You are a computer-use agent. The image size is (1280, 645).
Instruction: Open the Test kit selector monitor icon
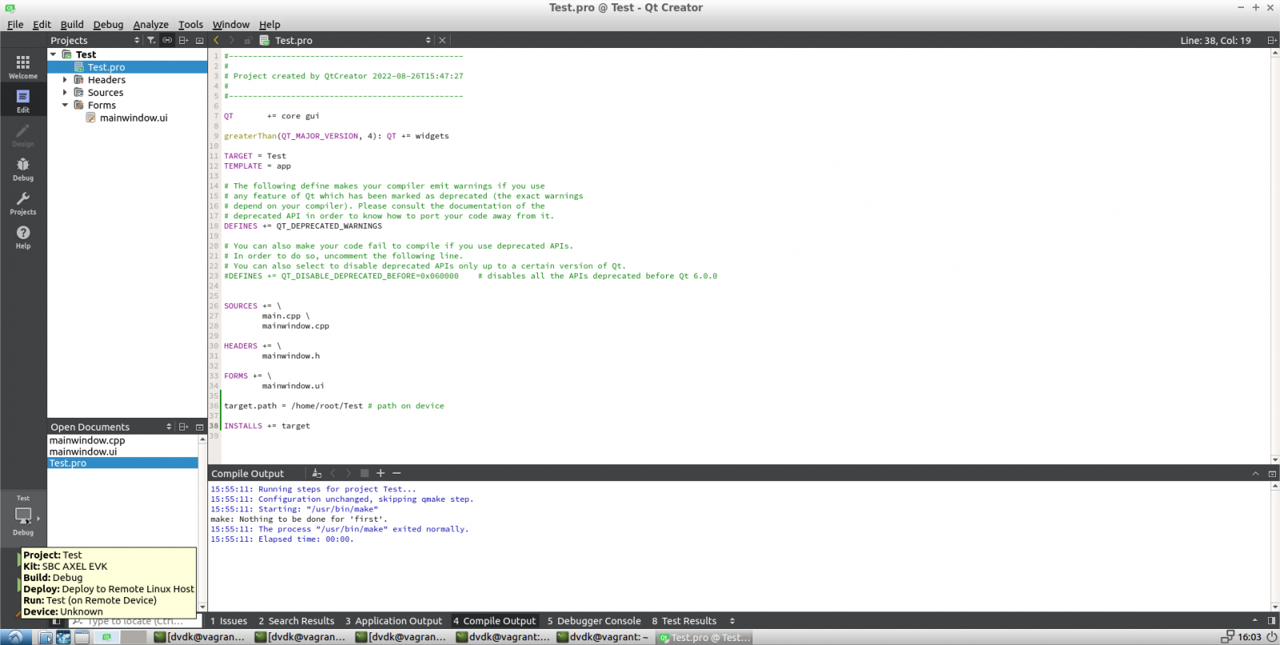click(x=23, y=515)
